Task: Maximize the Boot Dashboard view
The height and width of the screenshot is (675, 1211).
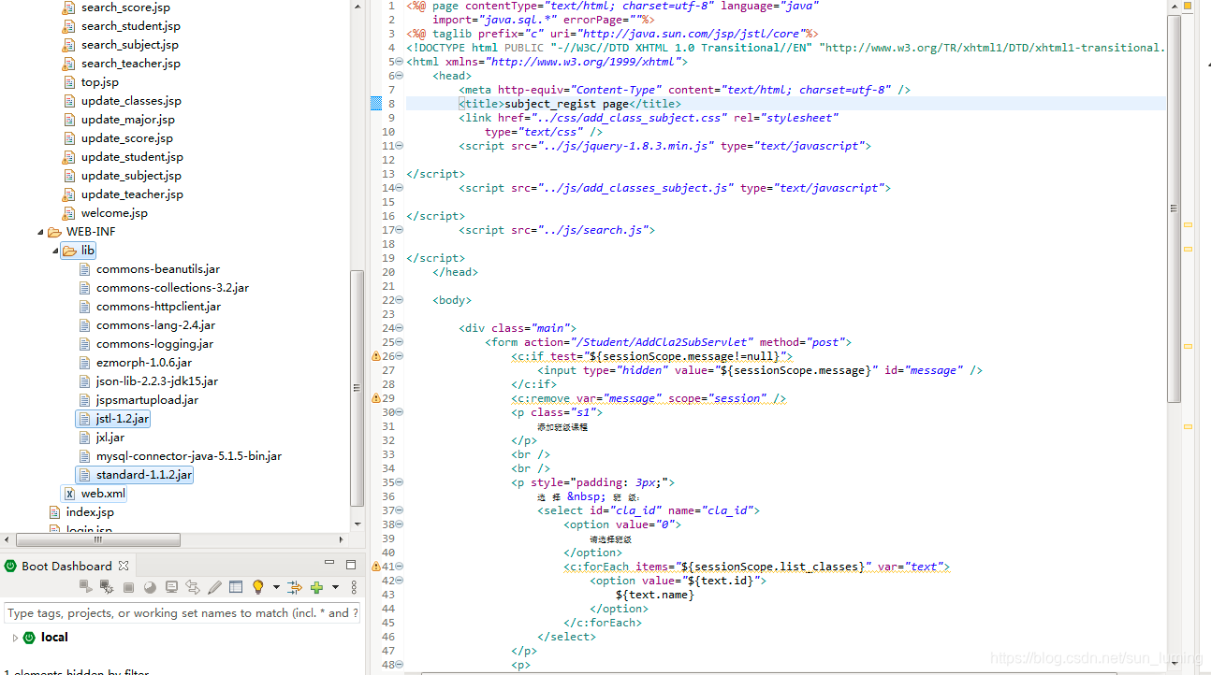Action: tap(350, 565)
